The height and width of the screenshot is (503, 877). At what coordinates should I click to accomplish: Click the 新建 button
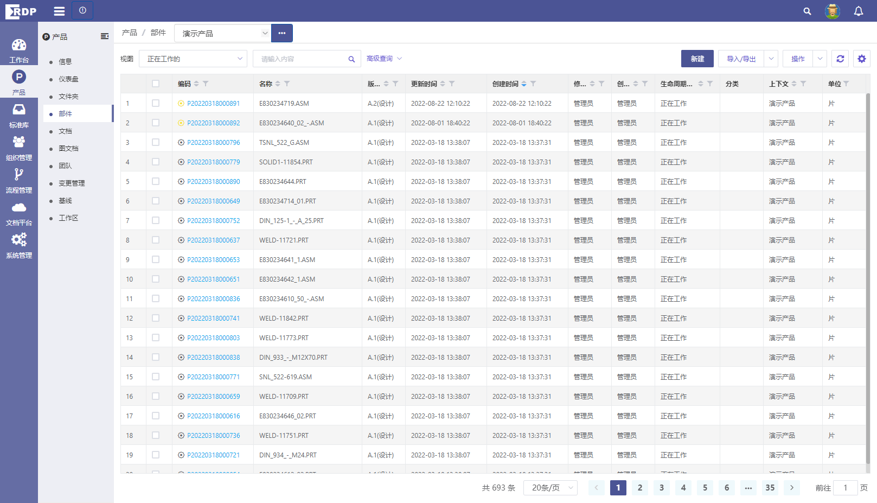[697, 59]
